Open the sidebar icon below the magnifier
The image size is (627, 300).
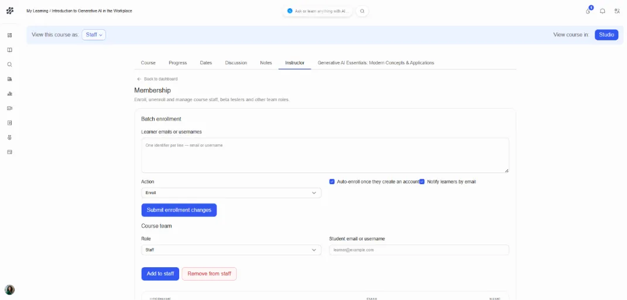point(10,79)
